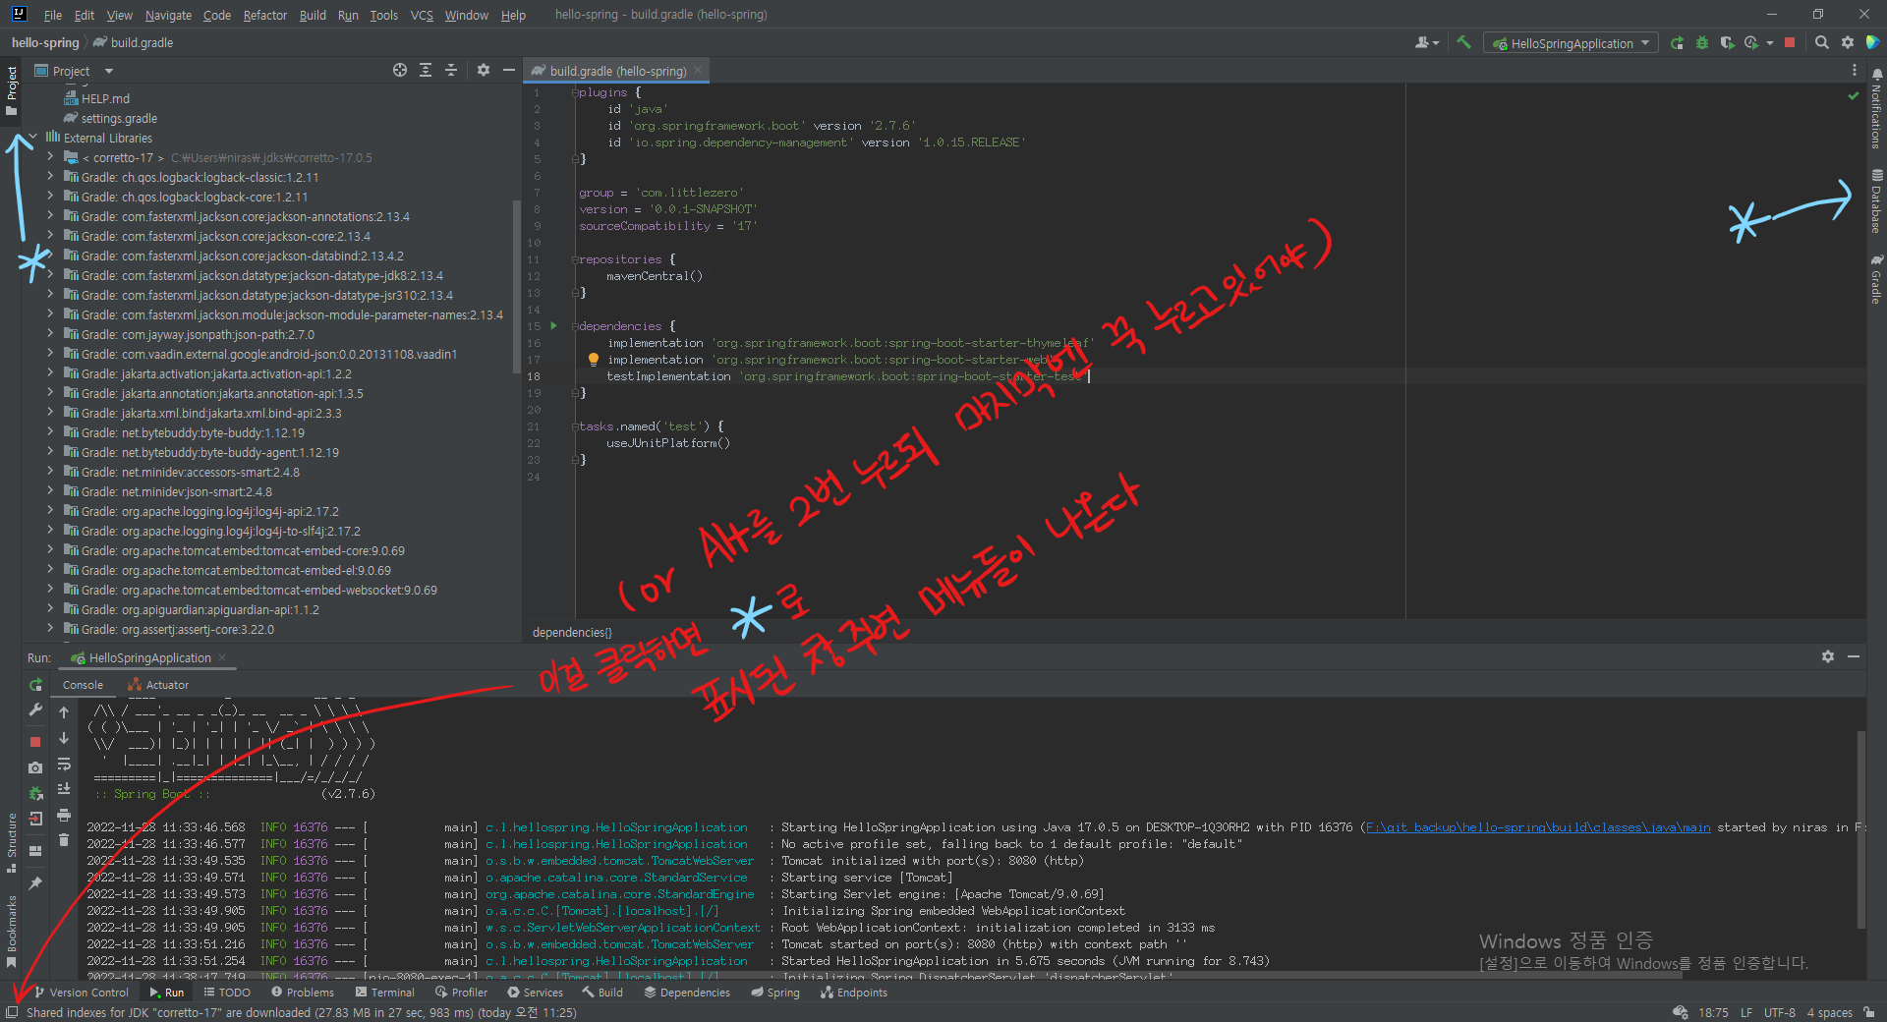Toggle scroll to end in console

click(64, 789)
